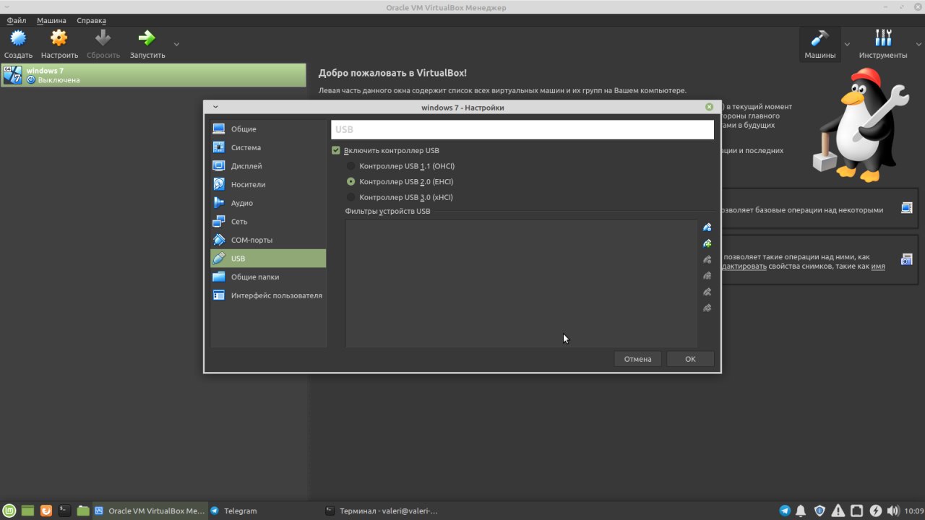Select windows 7 machine in list
This screenshot has width=925, height=520.
[x=153, y=75]
